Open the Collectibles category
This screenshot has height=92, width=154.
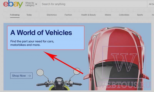click(124, 15)
